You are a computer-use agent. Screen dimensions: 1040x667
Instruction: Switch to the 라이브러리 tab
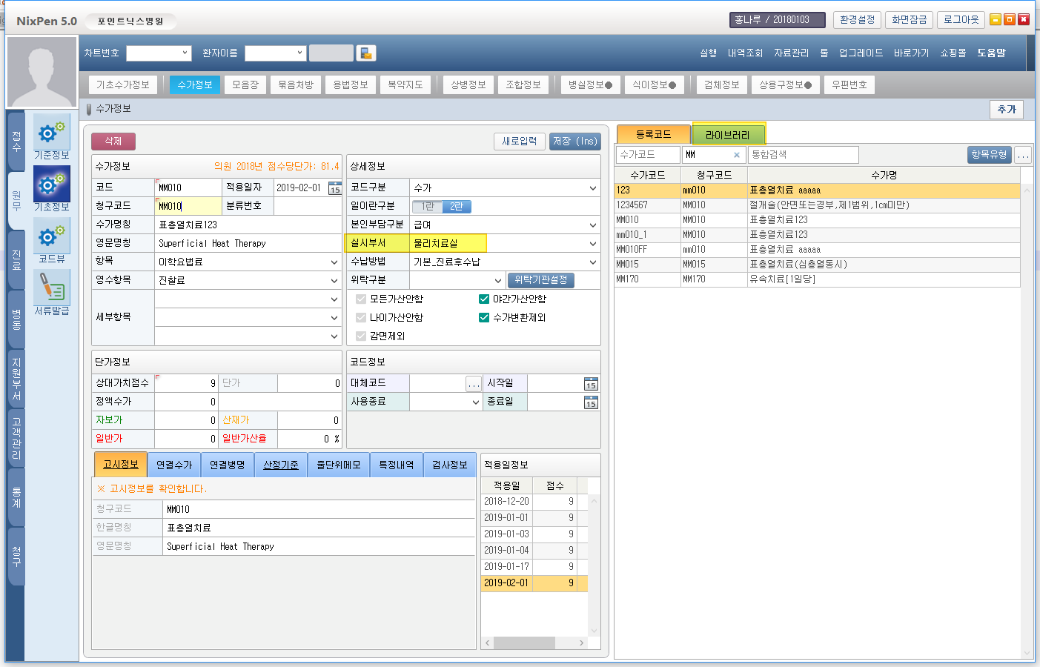[x=727, y=135]
